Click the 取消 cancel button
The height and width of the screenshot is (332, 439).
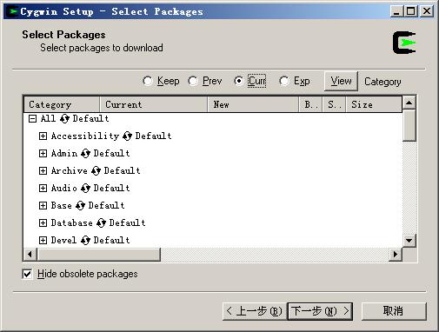coord(394,311)
